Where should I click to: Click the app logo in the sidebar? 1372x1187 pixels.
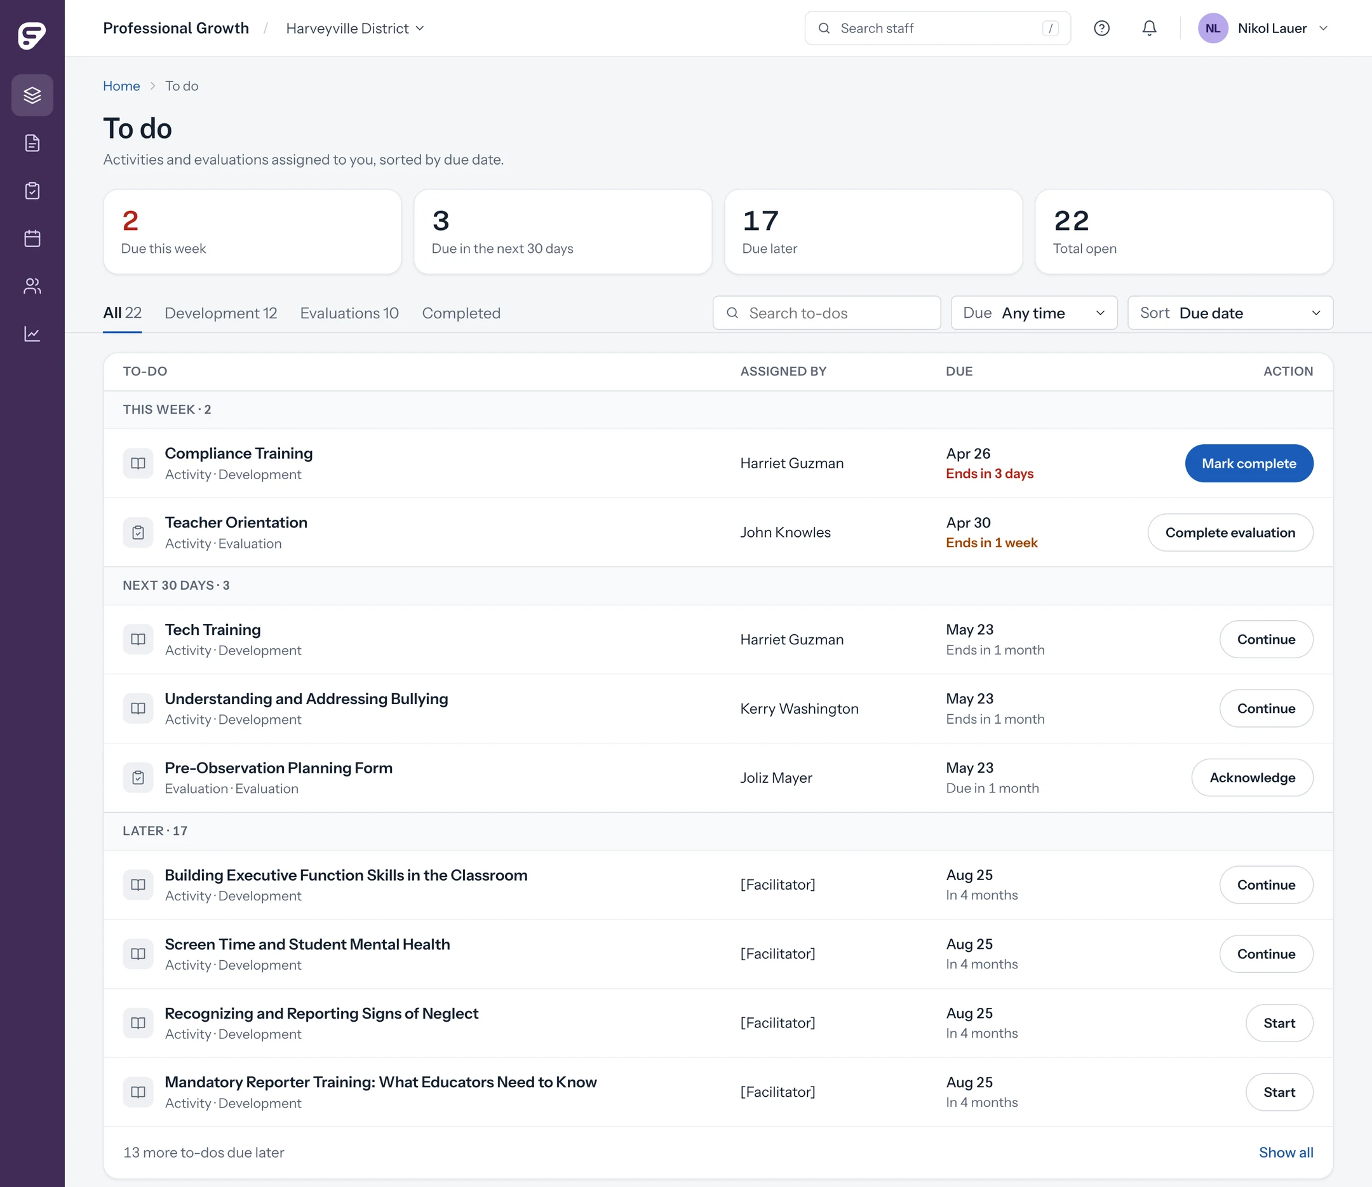[32, 35]
